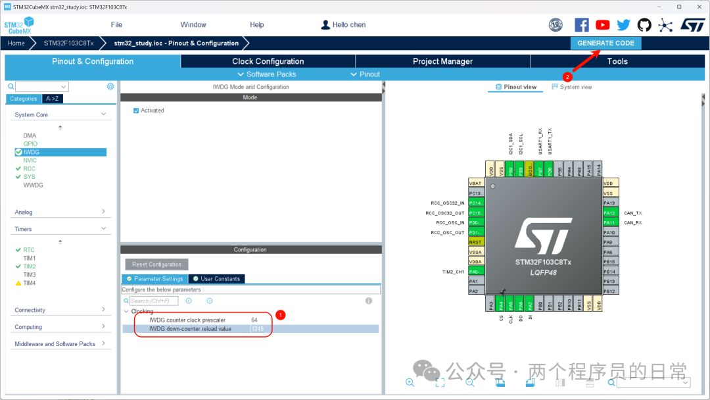
Task: Click the ST logo icon
Action: point(693,25)
